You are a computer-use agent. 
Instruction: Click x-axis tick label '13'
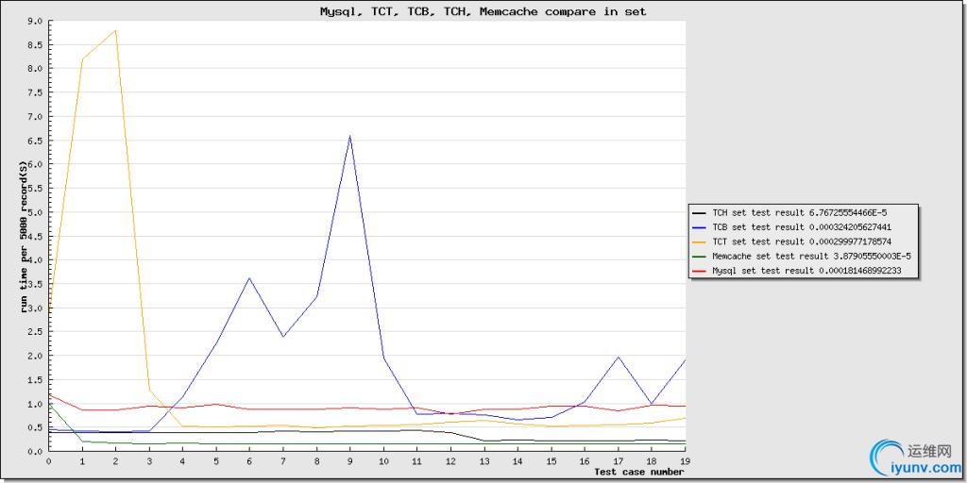[484, 460]
